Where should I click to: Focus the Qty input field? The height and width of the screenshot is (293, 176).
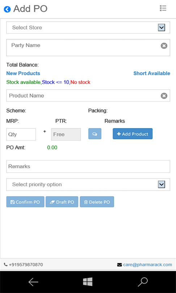tap(21, 134)
